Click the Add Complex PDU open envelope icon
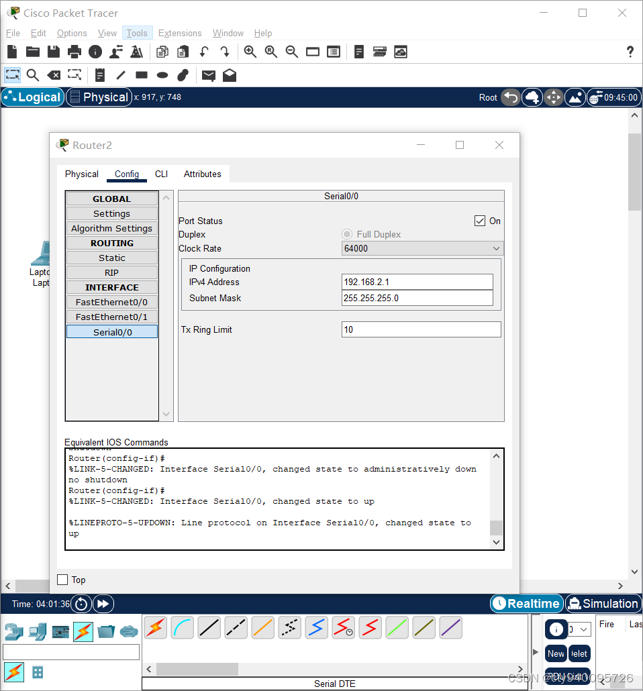Image resolution: width=643 pixels, height=691 pixels. [230, 75]
